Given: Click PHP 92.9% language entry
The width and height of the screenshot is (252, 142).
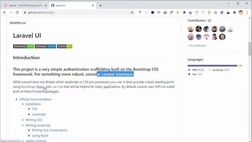Looking at the screenshot, I should [x=196, y=70].
